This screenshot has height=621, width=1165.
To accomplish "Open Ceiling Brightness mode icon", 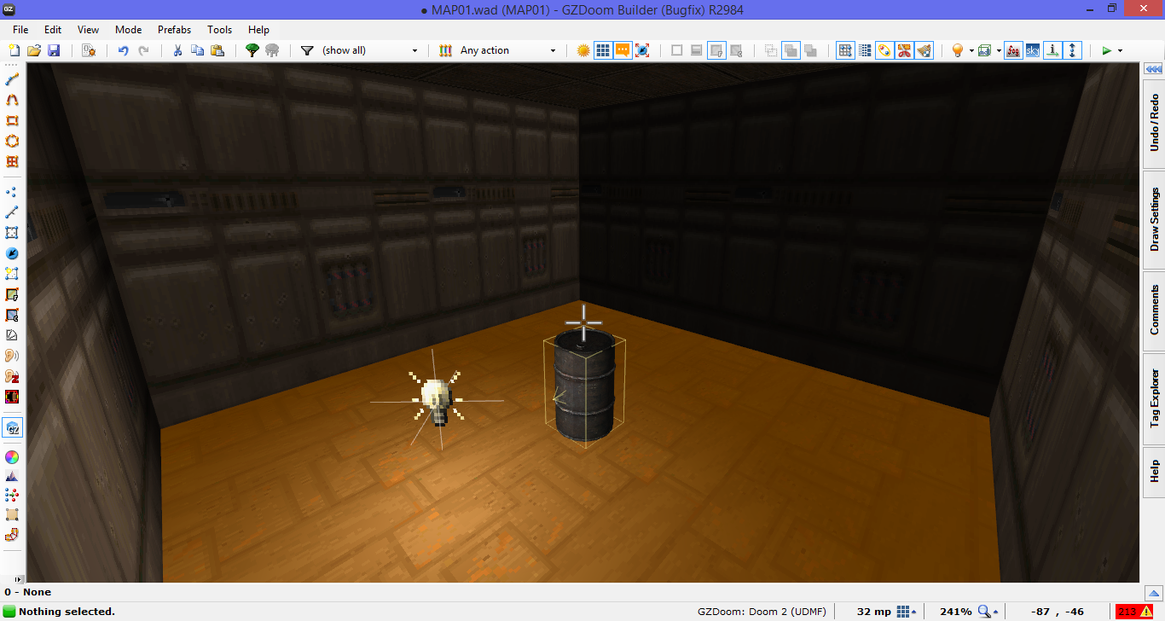I will [12, 315].
